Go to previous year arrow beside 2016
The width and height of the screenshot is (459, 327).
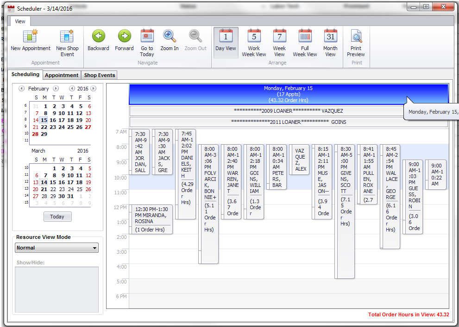point(72,88)
